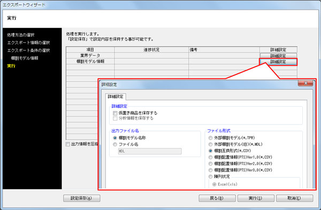Click 処理方法の選択 step in sidebar
The height and width of the screenshot is (210, 321).
point(21,35)
